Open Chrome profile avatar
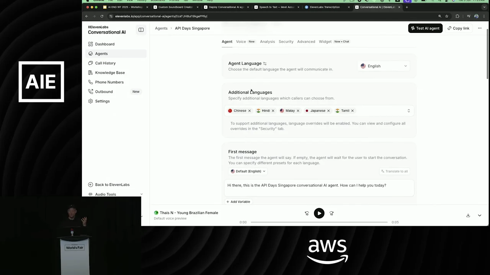Viewport: 490px width, 275px height. click(x=476, y=16)
